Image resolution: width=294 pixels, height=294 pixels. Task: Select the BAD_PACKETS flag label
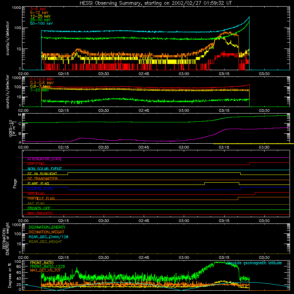click(x=40, y=213)
